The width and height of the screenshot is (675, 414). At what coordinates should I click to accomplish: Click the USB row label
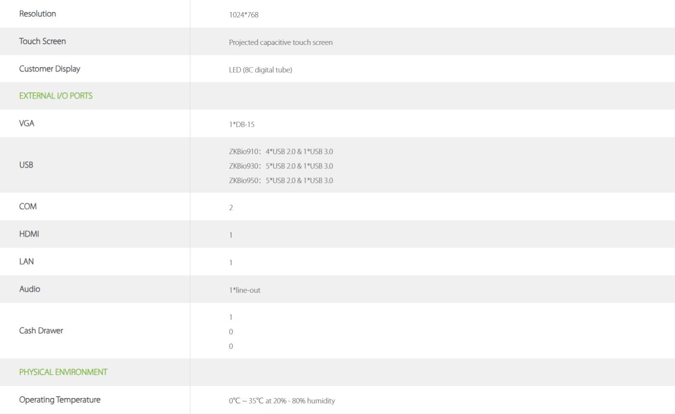(26, 165)
